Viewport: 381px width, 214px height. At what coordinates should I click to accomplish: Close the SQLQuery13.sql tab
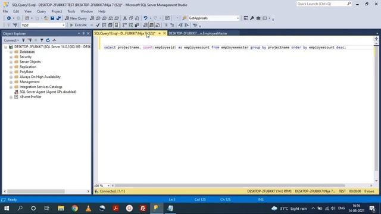[164, 33]
